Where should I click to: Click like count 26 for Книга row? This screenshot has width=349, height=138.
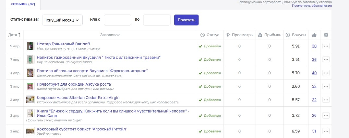[314, 116]
